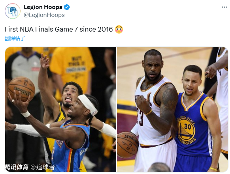The width and height of the screenshot is (230, 174).
Task: Click the yellow Pacers fan shirt
Action: [x=72, y=69]
